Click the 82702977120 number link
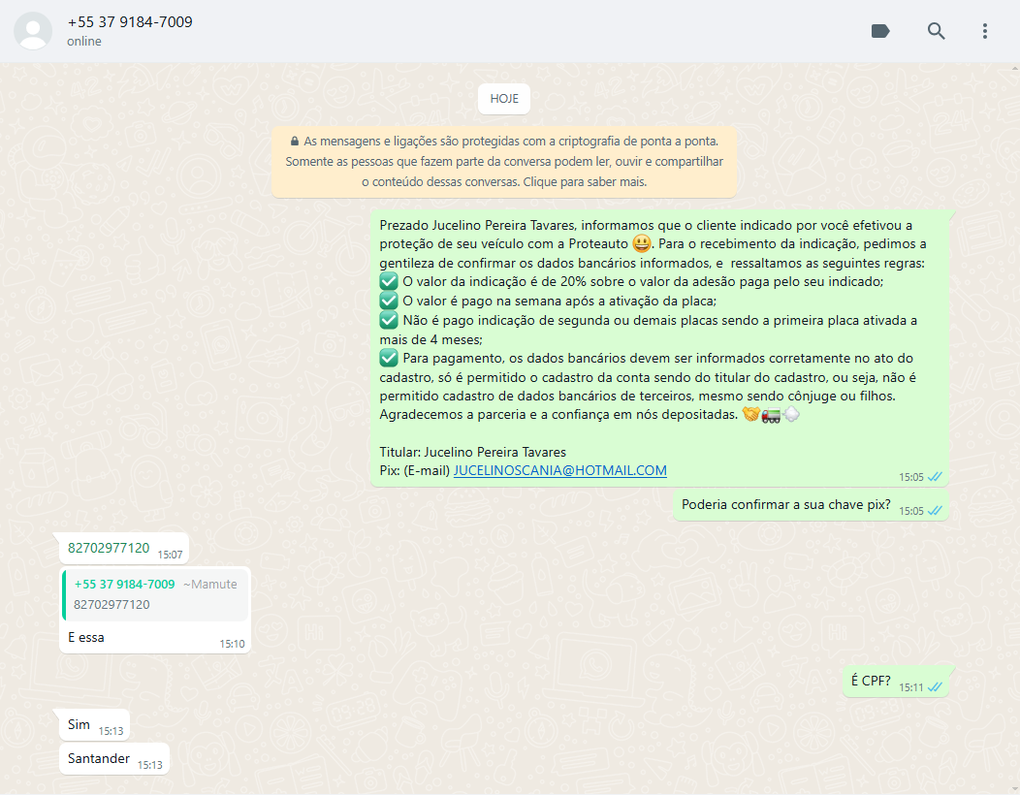This screenshot has height=795, width=1020. click(x=109, y=548)
